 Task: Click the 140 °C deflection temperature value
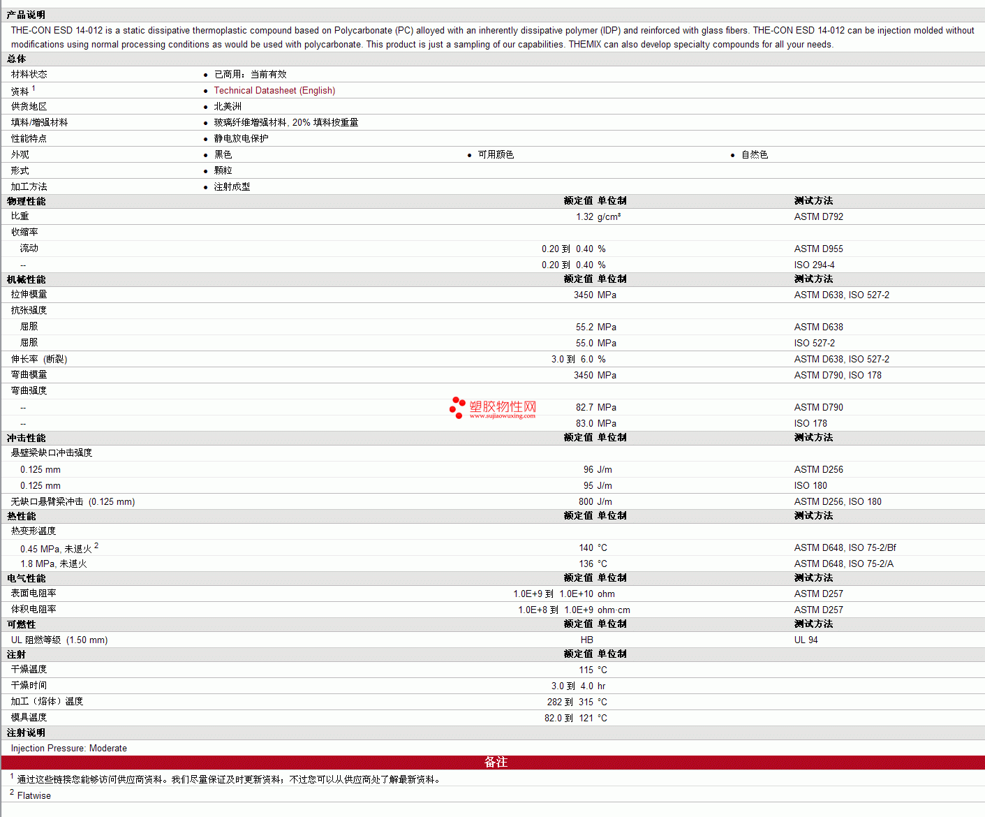point(593,548)
